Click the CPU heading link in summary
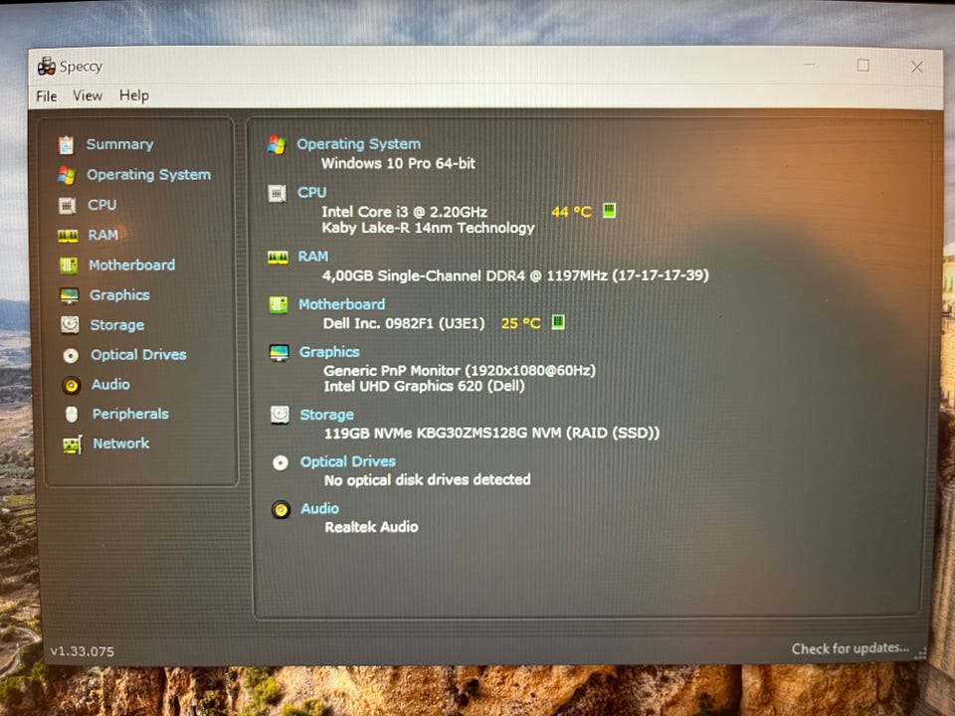Screen dimensions: 955x716 [311, 192]
